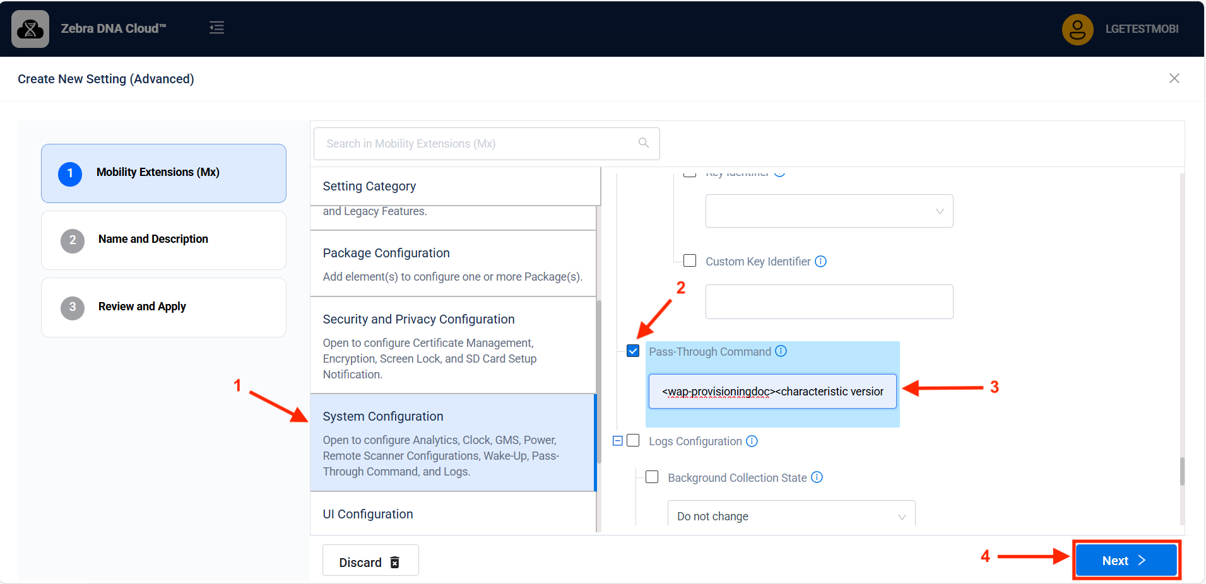This screenshot has height=584, width=1206.
Task: Select the Security and Privacy Configuration category
Action: click(x=452, y=345)
